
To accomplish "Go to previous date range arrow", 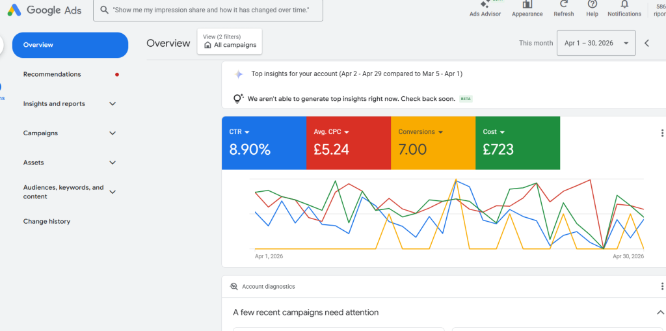I will pyautogui.click(x=647, y=43).
